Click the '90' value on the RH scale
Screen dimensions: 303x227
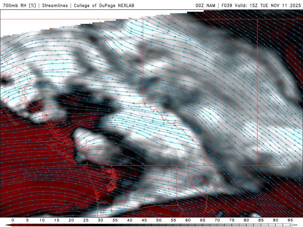[276, 220]
